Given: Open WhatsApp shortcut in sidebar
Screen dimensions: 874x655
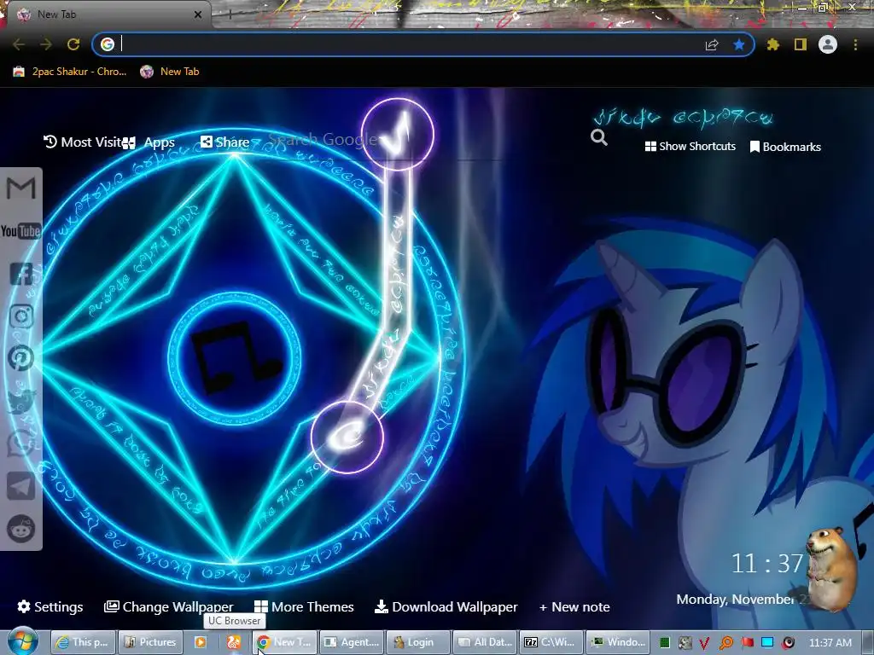Looking at the screenshot, I should pyautogui.click(x=20, y=443).
